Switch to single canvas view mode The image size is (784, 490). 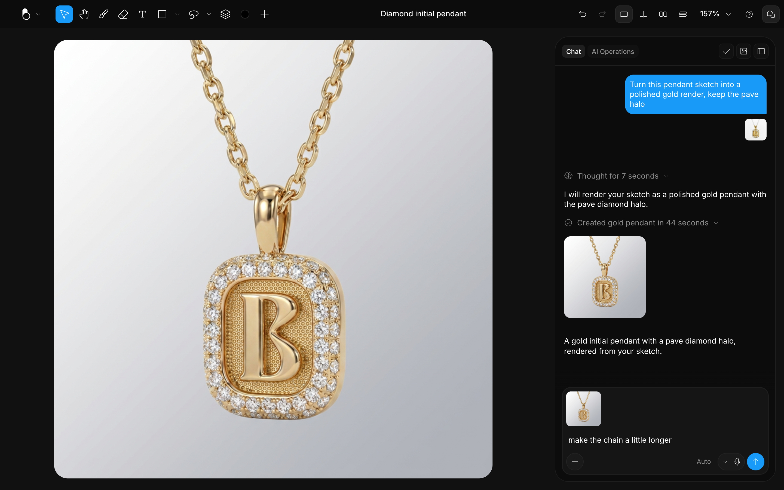point(624,14)
